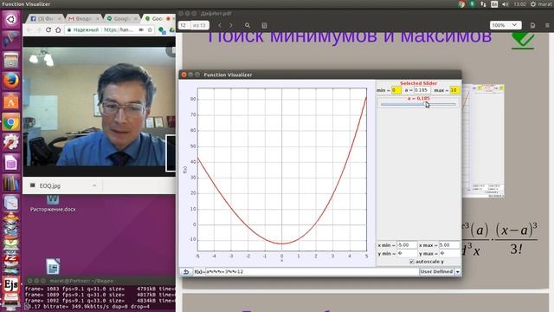Open the Ejs application in dock
Image resolution: width=554 pixels, height=312 pixels.
(10, 285)
